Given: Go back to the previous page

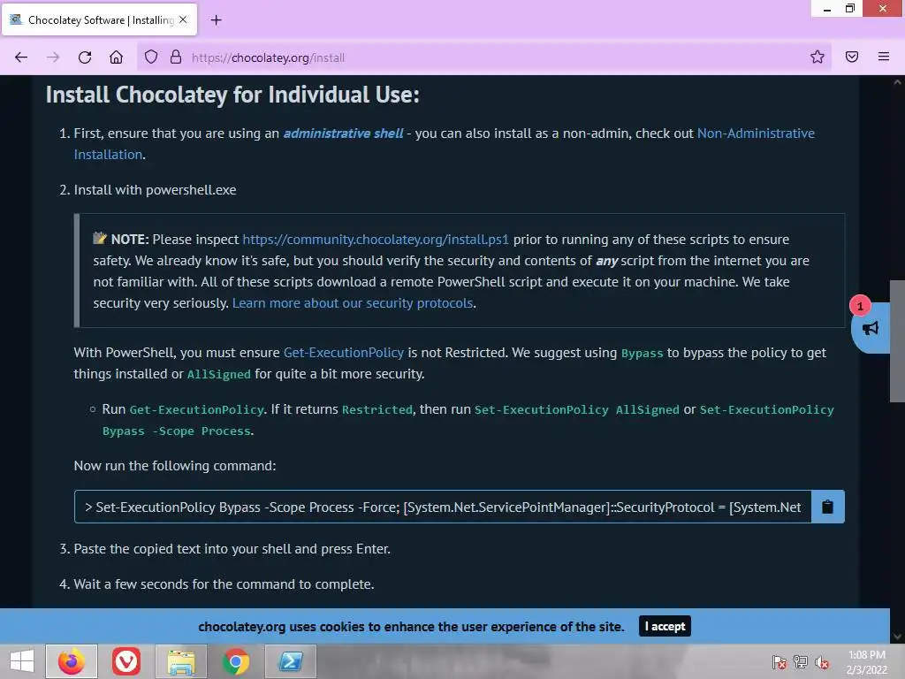Looking at the screenshot, I should pos(21,57).
